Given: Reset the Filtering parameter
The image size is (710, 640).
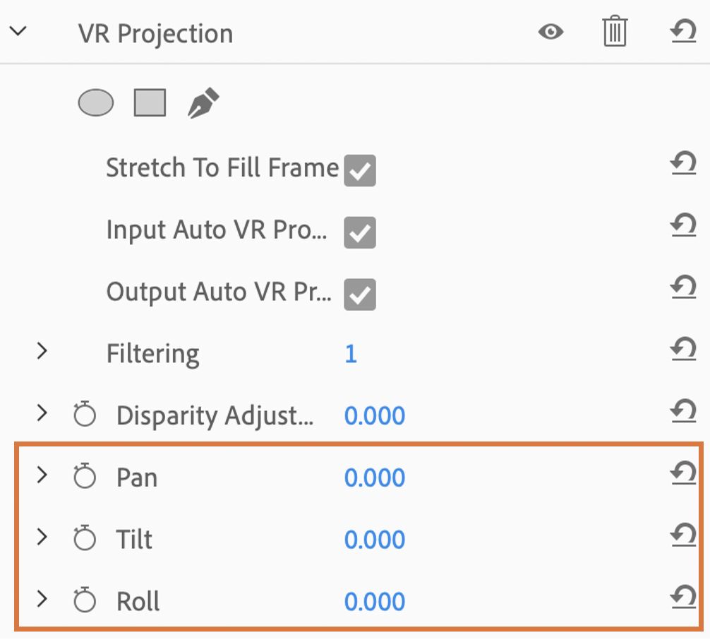Looking at the screenshot, I should point(682,349).
